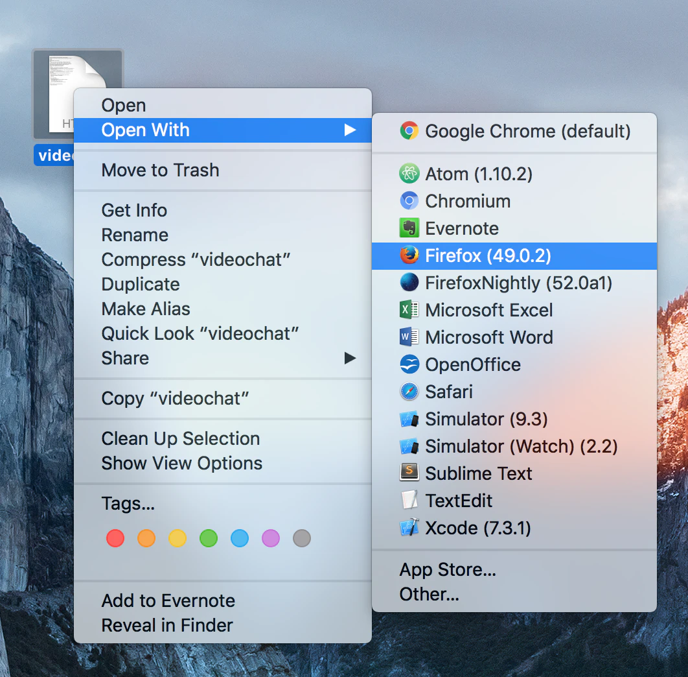Screen dimensions: 688x677
Task: Click the Evernote elephant icon
Action: point(409,228)
